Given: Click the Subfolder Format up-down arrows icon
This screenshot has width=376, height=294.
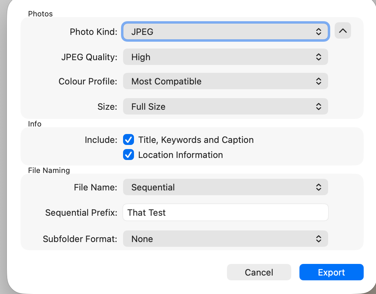Looking at the screenshot, I should 319,239.
